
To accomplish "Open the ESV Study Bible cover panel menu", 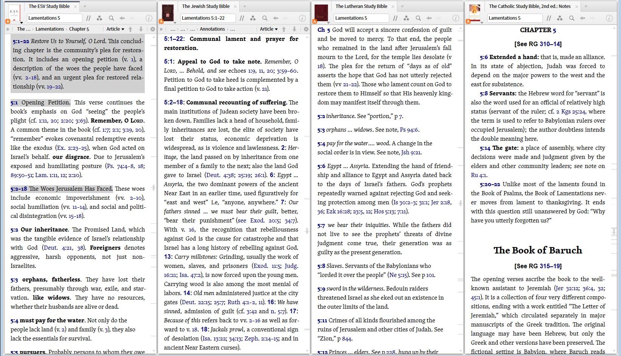I will pyautogui.click(x=14, y=14).
